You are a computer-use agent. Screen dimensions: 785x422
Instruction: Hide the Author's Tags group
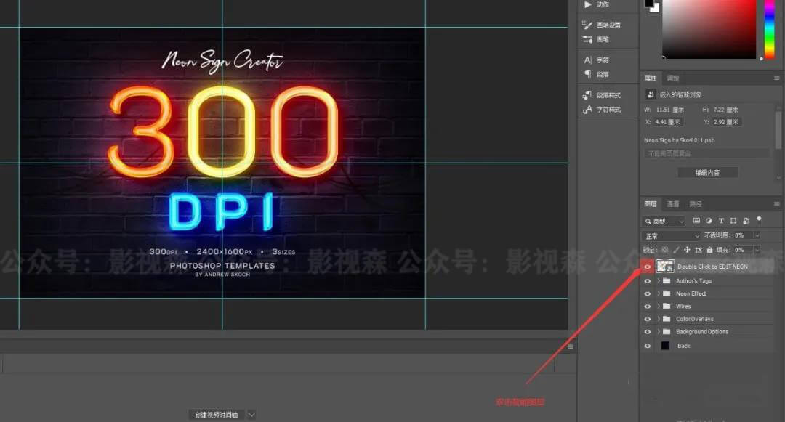648,281
